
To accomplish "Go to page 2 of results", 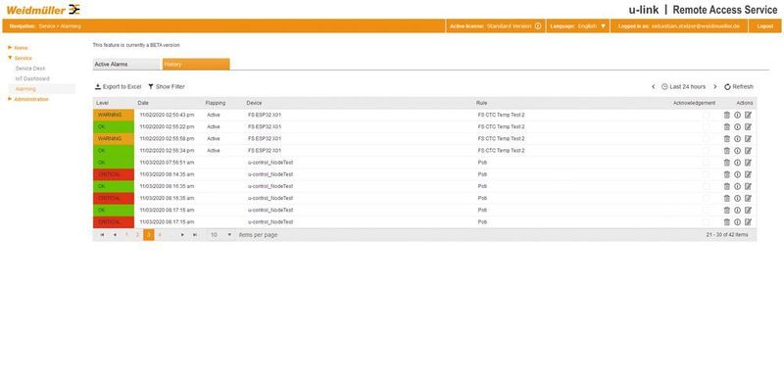I will (137, 234).
